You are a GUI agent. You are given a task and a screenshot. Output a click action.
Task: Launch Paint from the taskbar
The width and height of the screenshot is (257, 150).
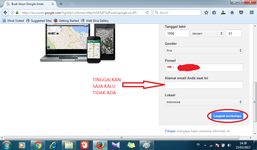[147, 145]
